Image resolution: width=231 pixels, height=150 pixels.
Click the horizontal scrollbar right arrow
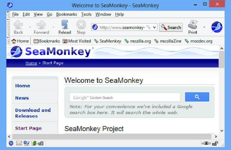[x=216, y=136]
